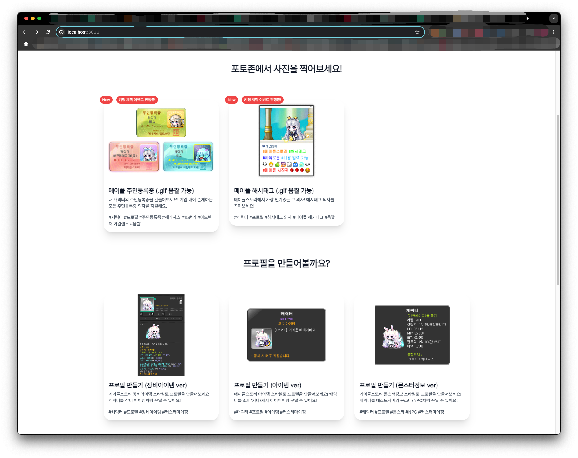Click description starting 내 캐릭터의 주민등록증을
Viewport: 578px width, 458px height.
161,203
